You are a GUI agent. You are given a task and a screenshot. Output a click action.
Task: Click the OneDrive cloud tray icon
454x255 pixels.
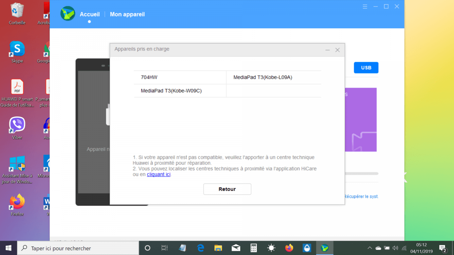click(378, 248)
